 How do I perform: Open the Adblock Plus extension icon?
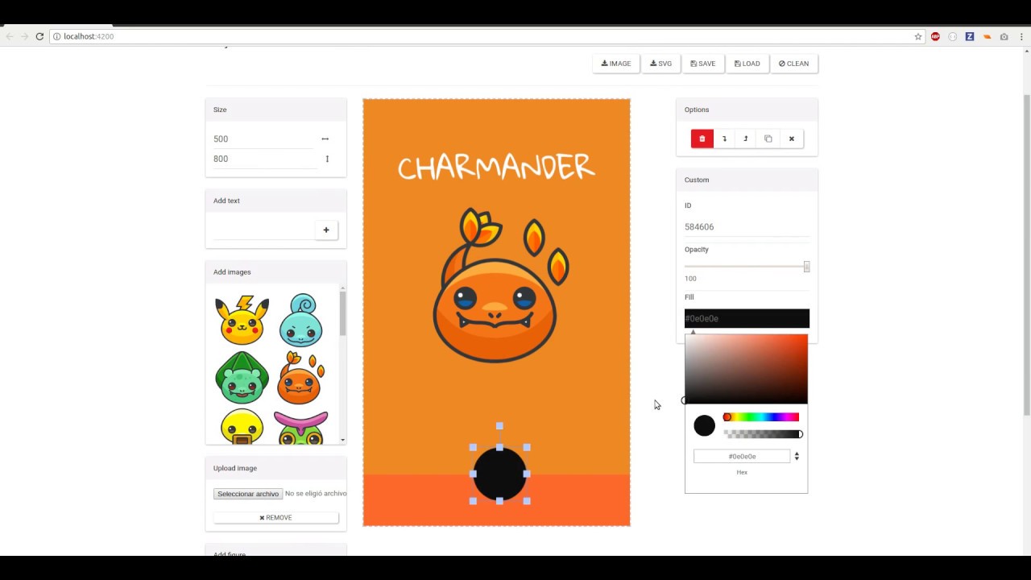(935, 36)
